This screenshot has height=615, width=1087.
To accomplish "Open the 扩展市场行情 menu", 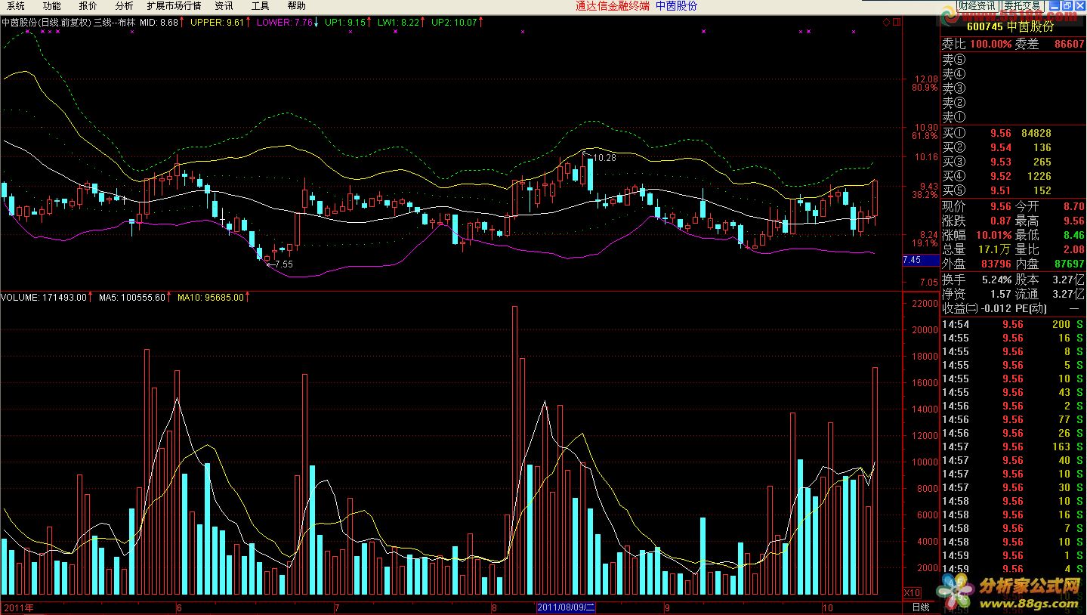I will [174, 5].
